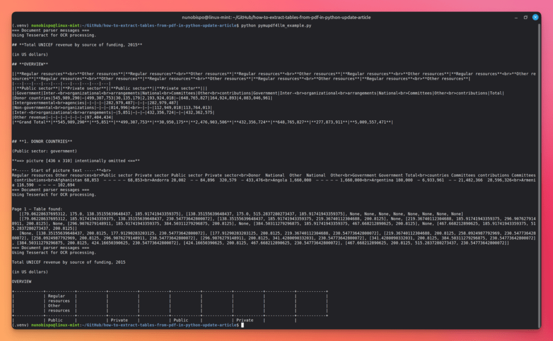Minimize the terminal window

pos(516,17)
